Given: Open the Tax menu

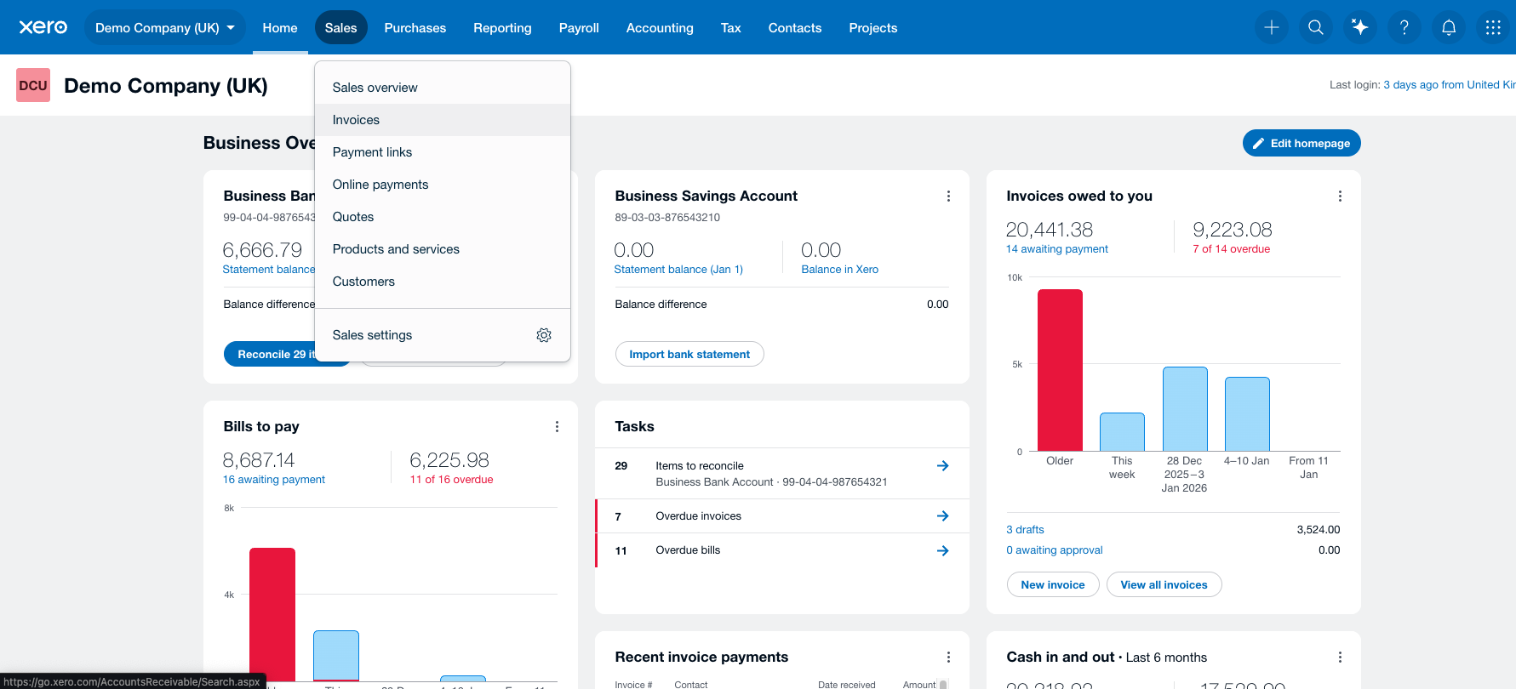Looking at the screenshot, I should tap(731, 27).
